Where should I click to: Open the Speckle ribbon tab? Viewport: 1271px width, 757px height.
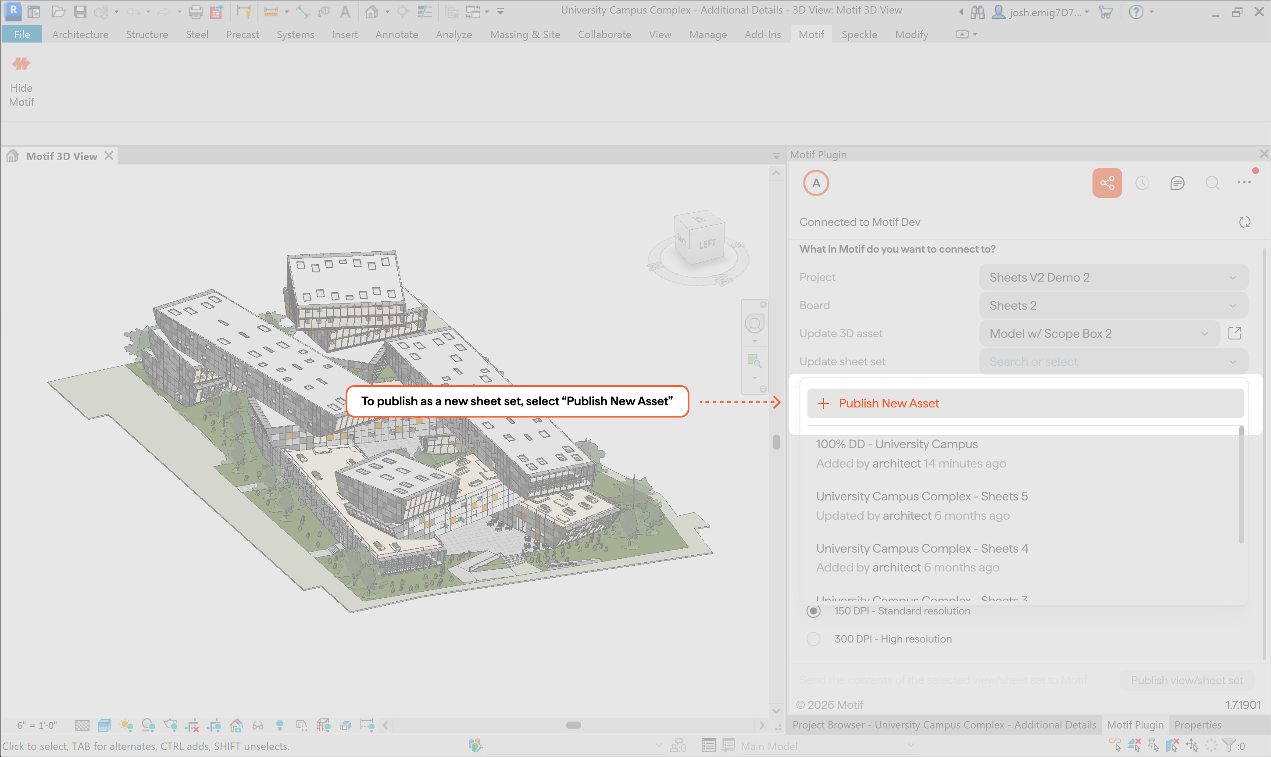tap(859, 34)
